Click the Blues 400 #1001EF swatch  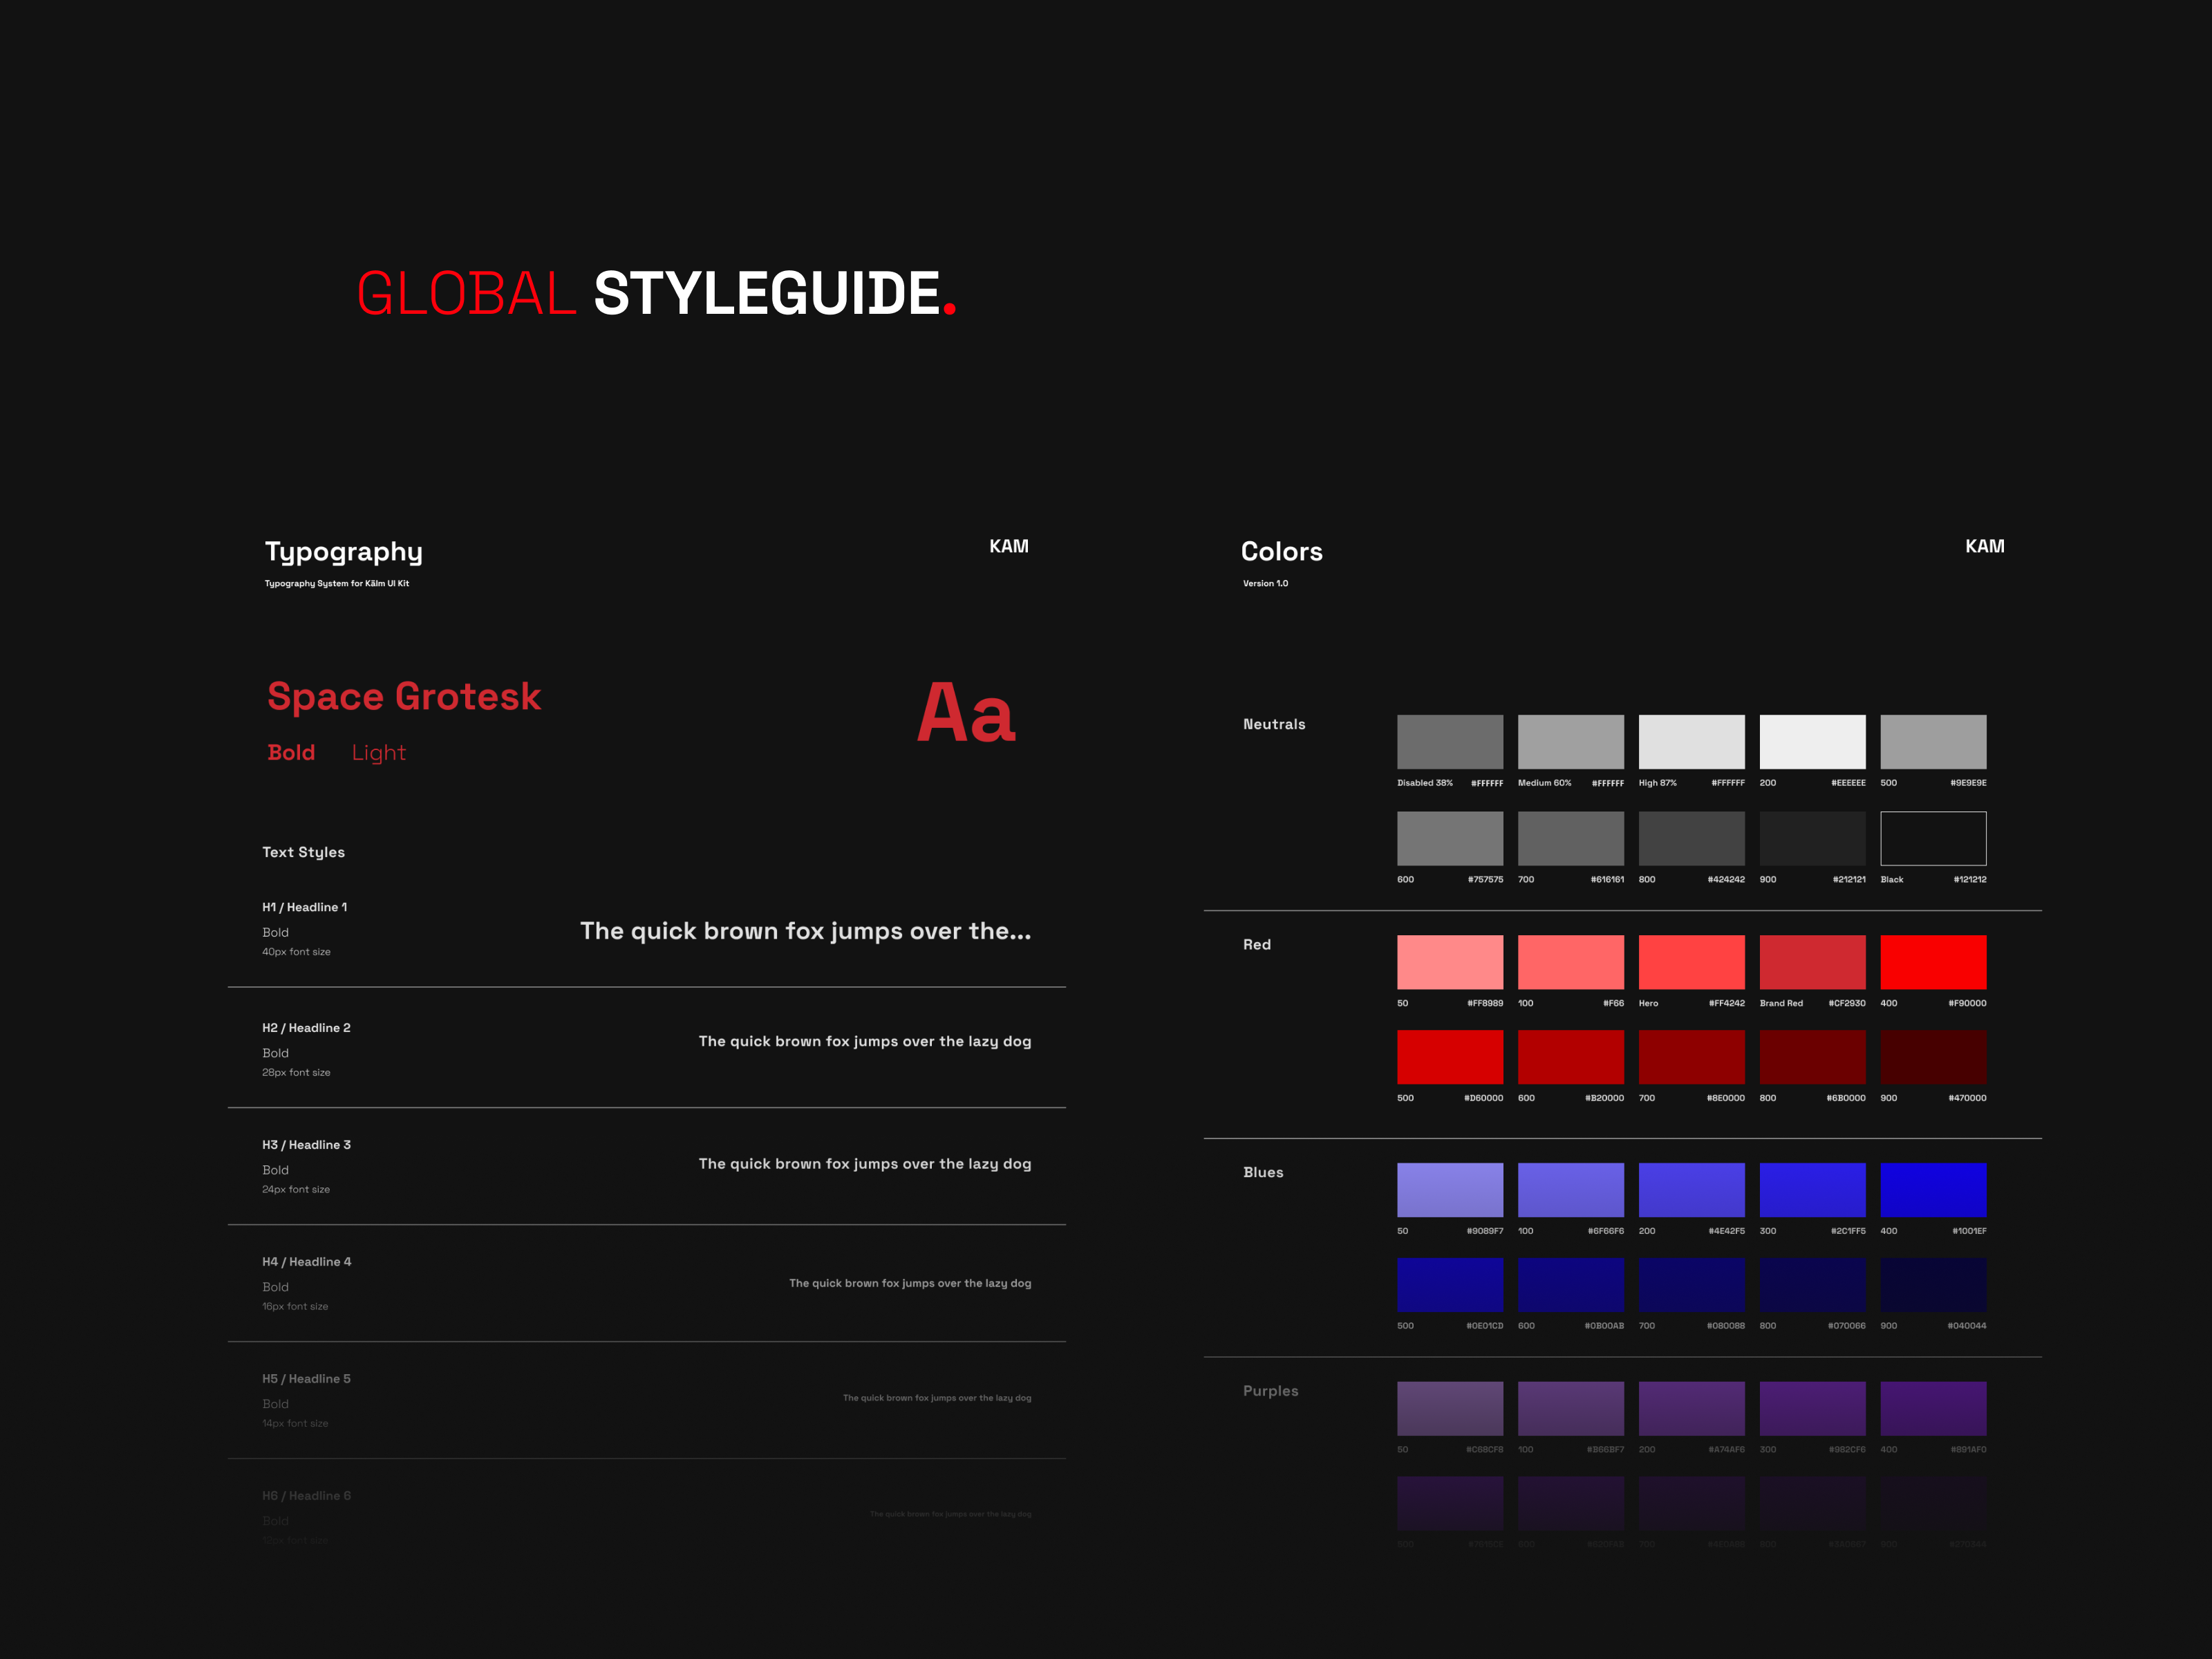[x=1933, y=1190]
